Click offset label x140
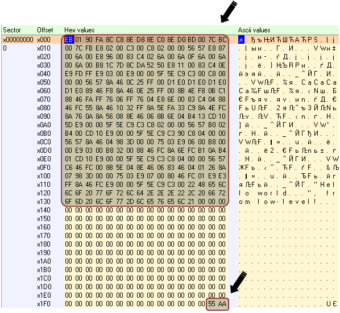Viewport: 340px width, 313px height. point(44,210)
